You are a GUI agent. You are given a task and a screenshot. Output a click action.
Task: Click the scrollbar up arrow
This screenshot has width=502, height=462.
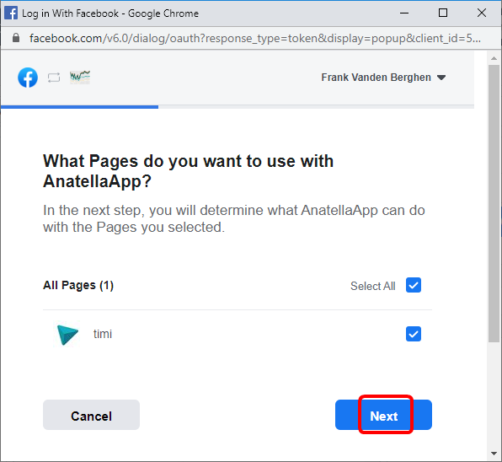494,58
